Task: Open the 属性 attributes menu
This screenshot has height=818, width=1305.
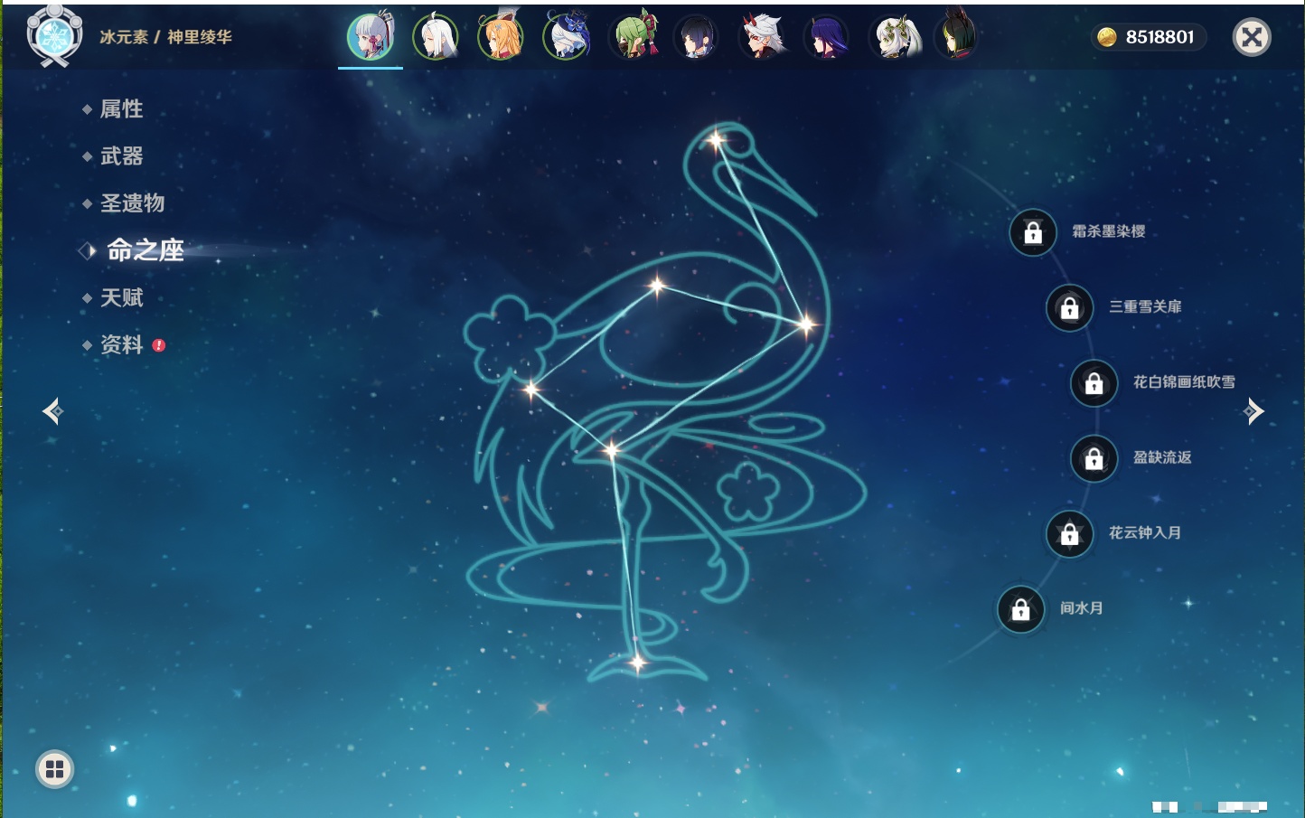Action: 121,109
